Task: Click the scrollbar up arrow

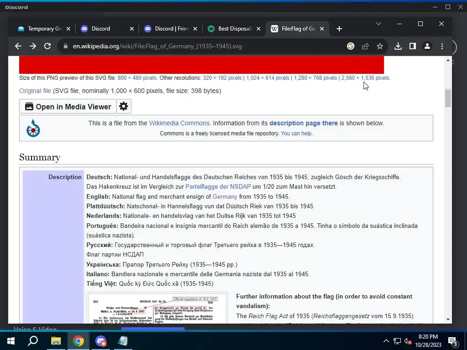Action: [448, 61]
